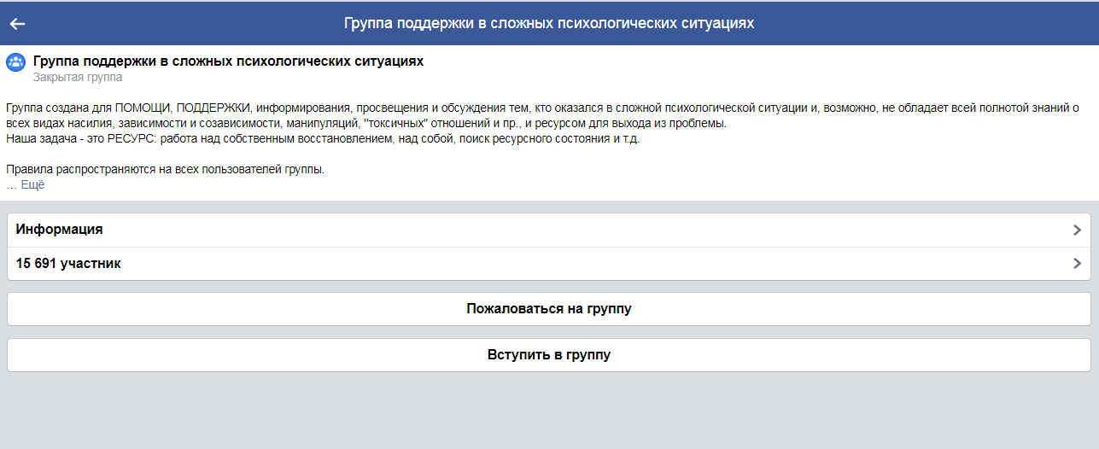Click the header title in the blue bar
The width and height of the screenshot is (1099, 449).
click(549, 23)
